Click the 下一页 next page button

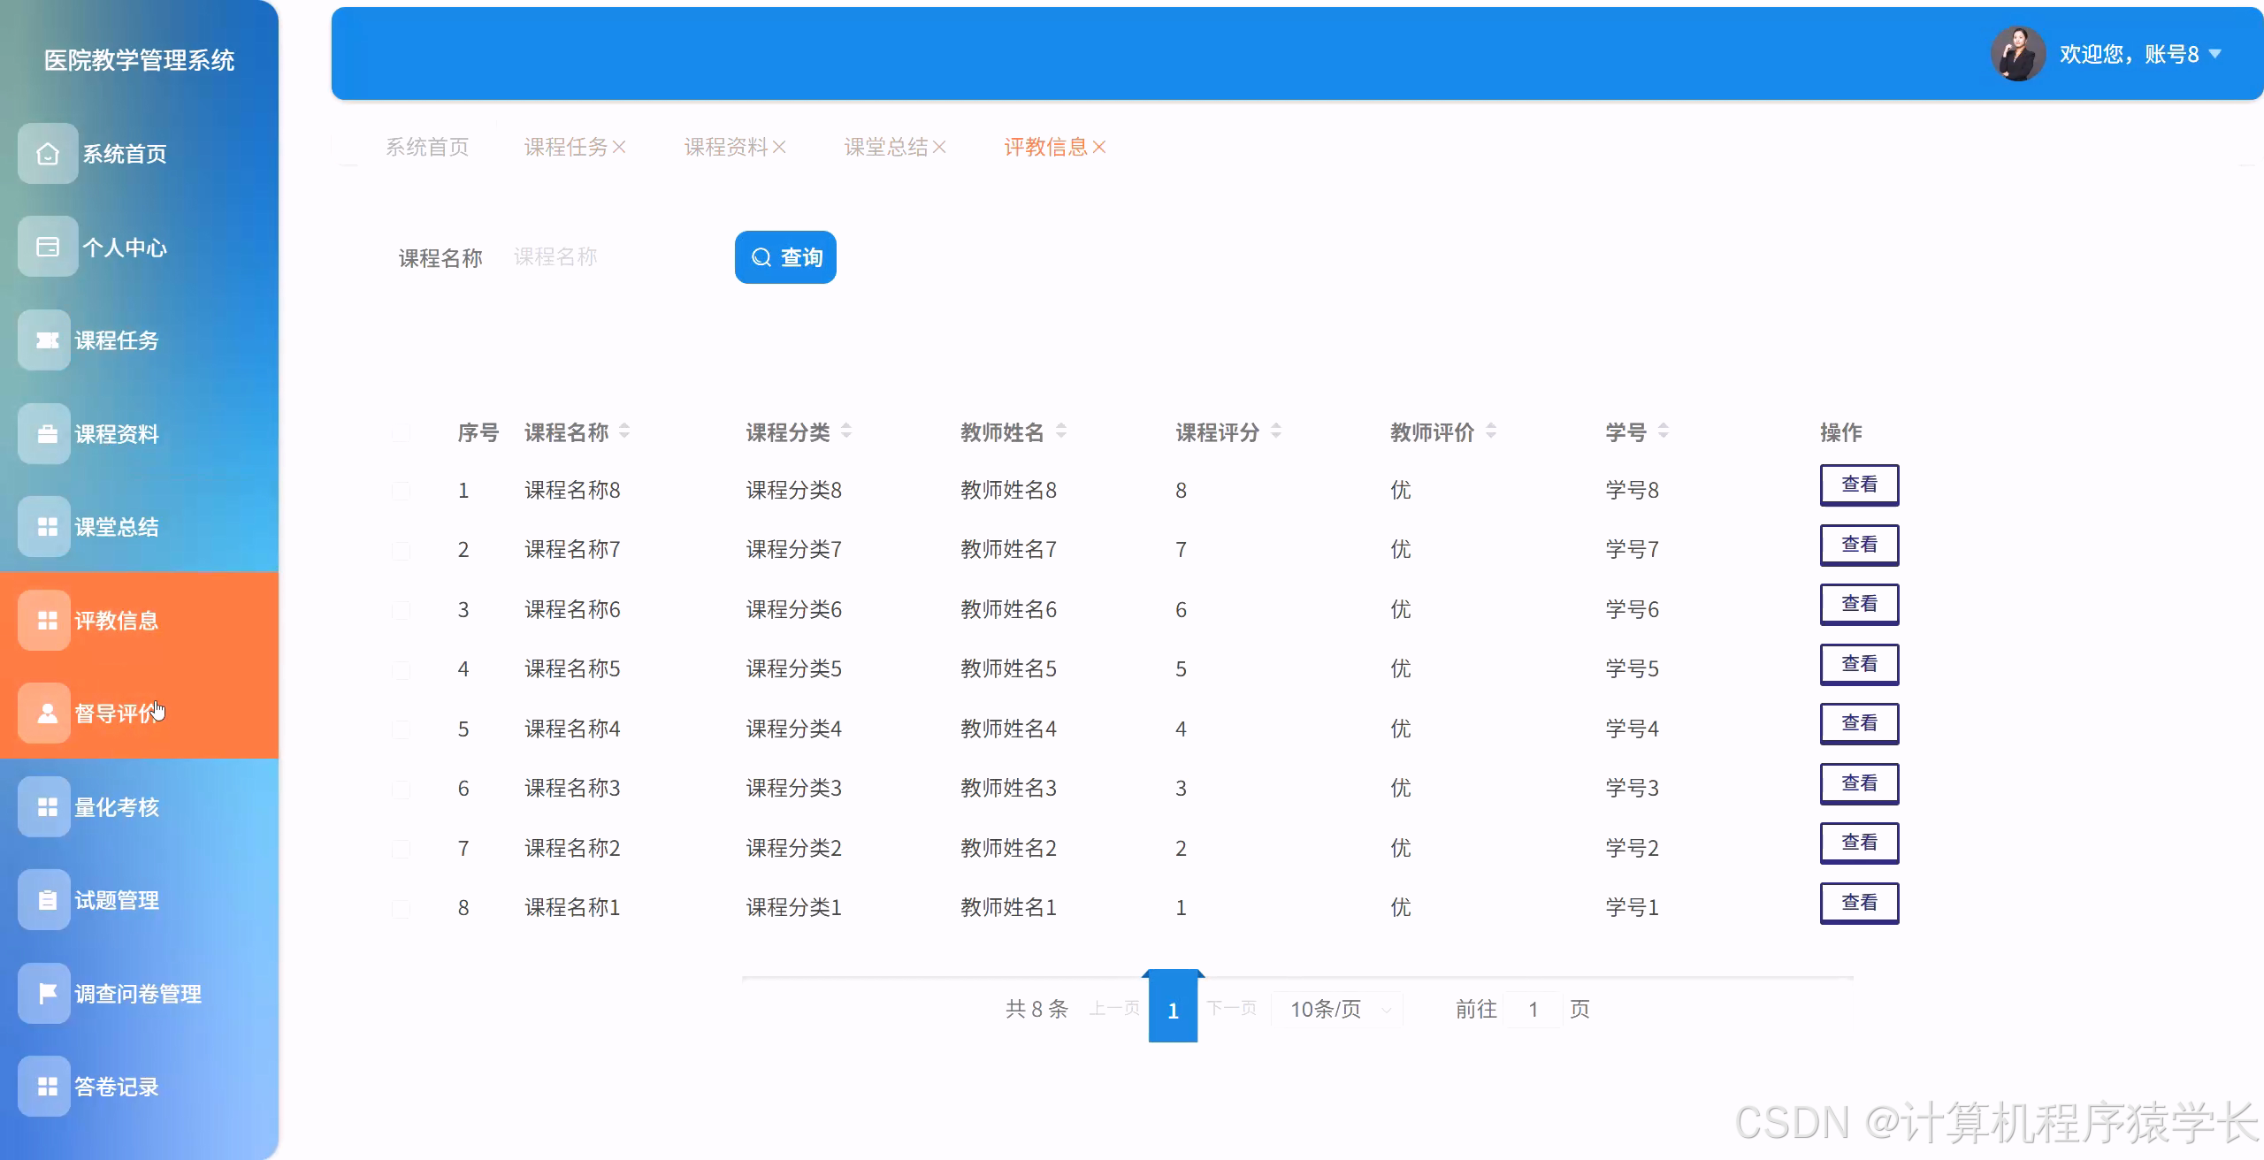pos(1232,1008)
